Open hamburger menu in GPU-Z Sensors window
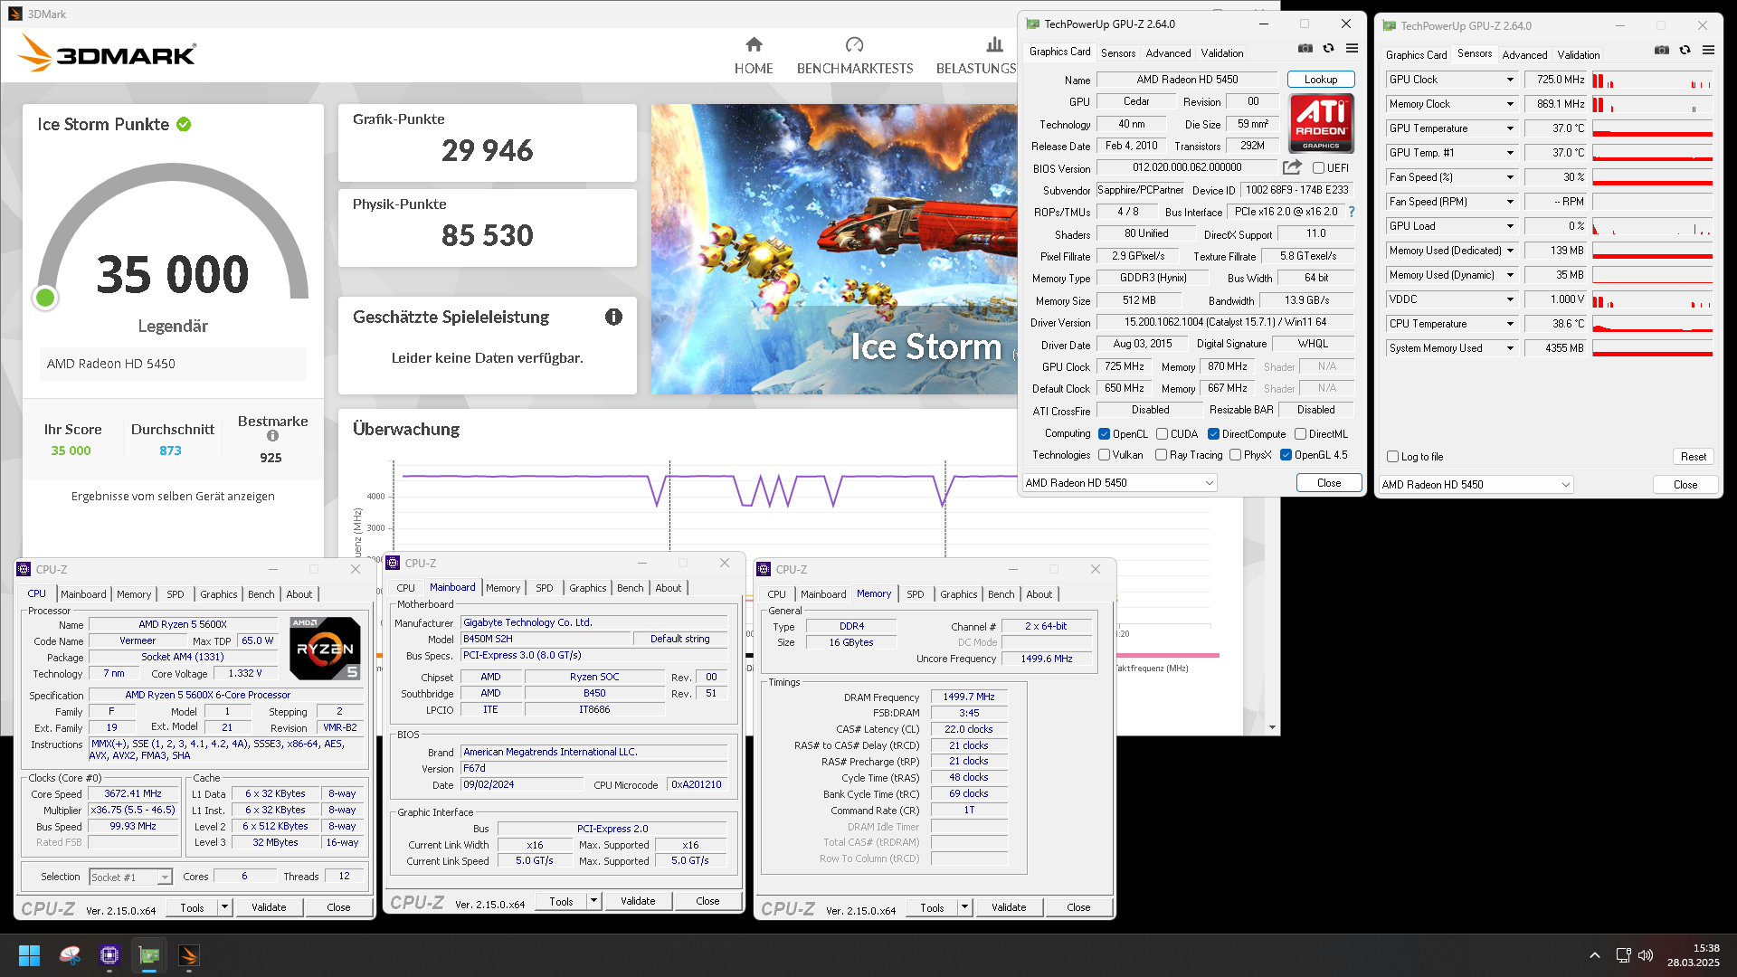The image size is (1737, 977). [x=1708, y=51]
